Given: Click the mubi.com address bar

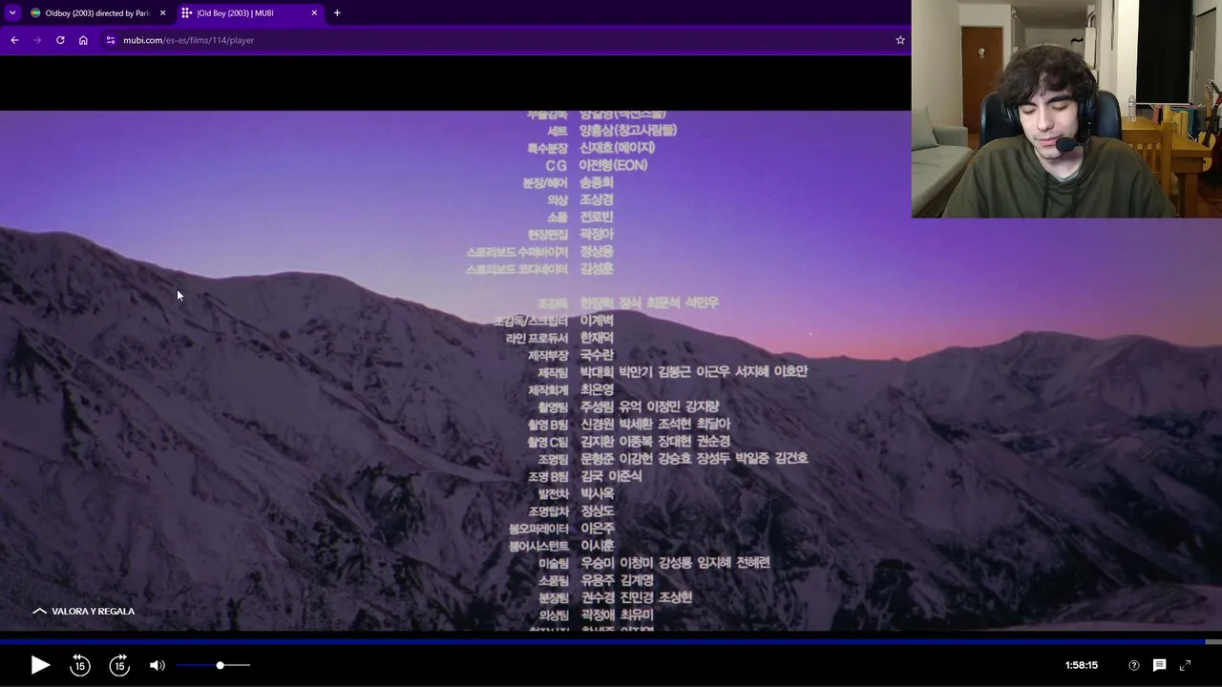Looking at the screenshot, I should point(506,40).
